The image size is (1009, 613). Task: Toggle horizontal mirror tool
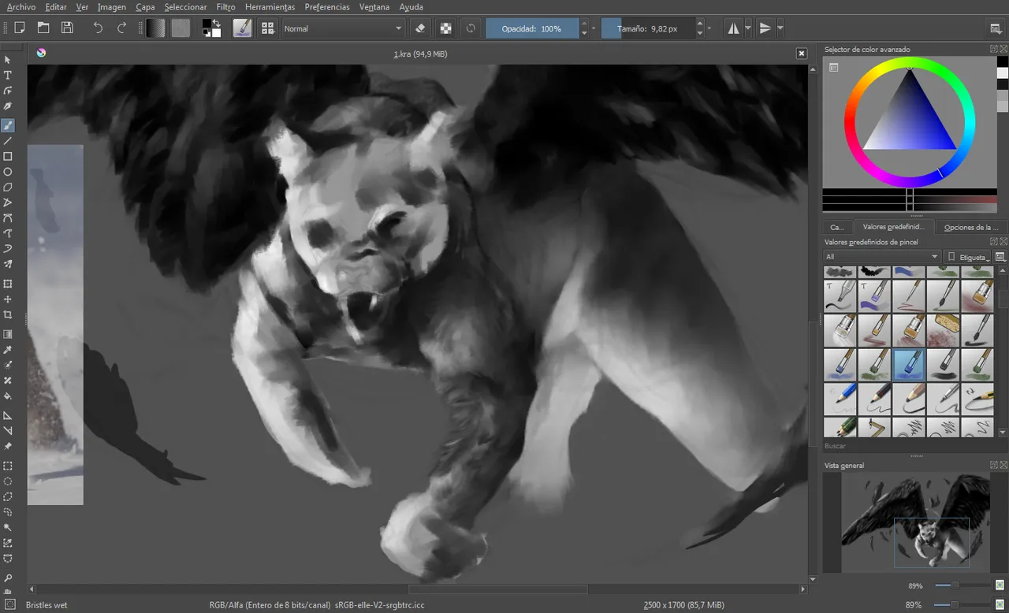[734, 28]
